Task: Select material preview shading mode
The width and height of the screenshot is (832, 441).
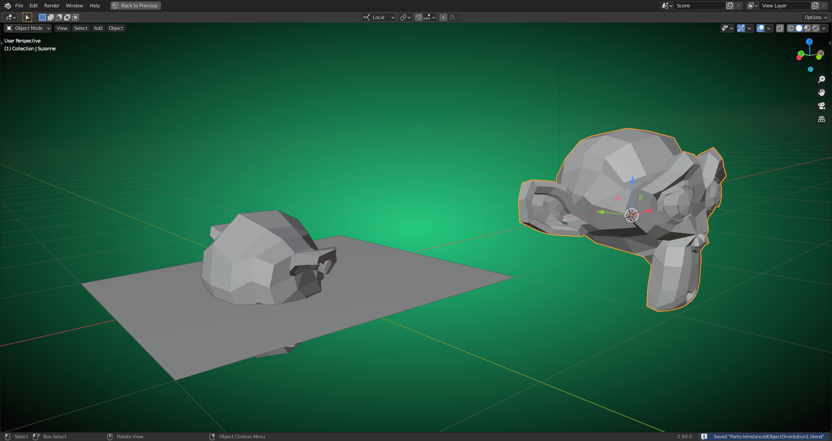Action: pos(807,28)
